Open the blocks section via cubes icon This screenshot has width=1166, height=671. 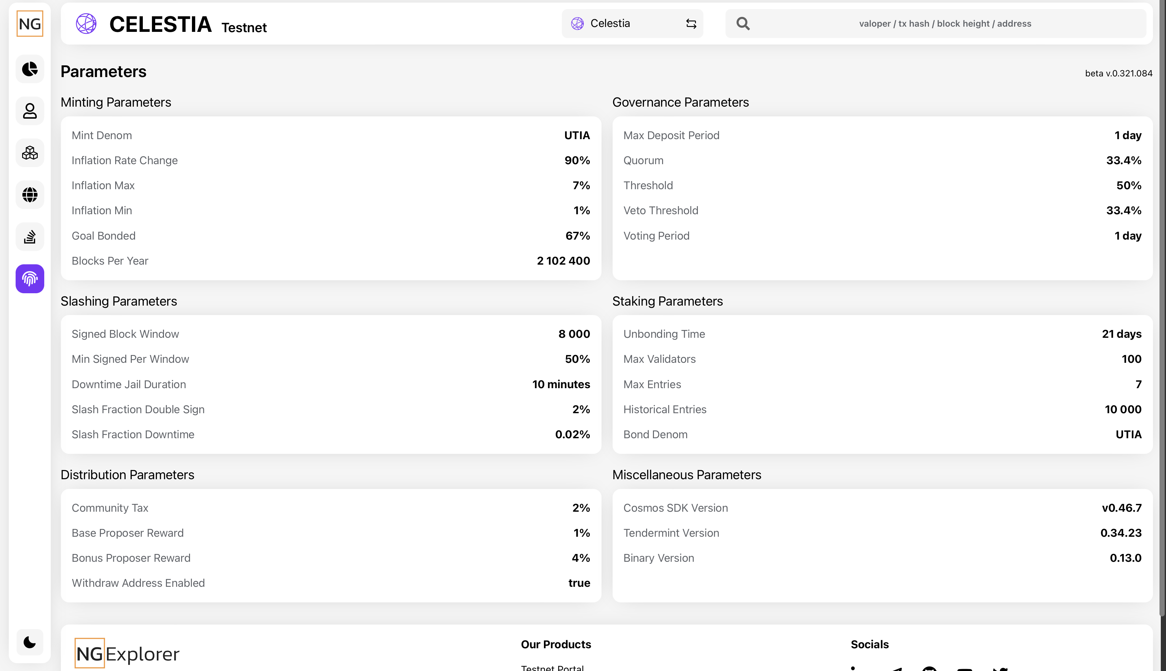[30, 152]
